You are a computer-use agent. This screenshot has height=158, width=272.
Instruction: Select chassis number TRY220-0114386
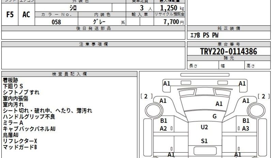click(228, 52)
